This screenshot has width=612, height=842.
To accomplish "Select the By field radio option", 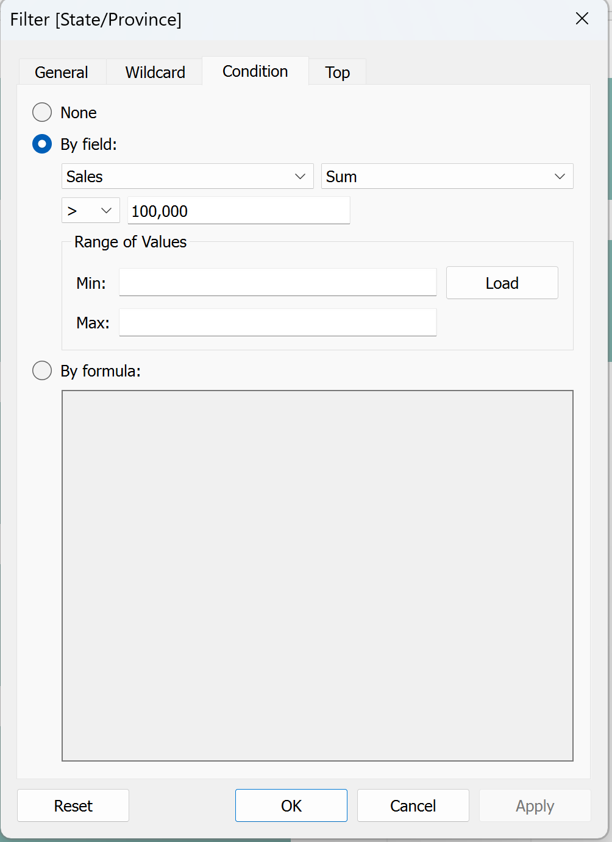I will coord(42,144).
